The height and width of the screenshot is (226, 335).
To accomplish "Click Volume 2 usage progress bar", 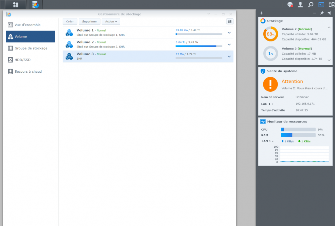I will 199,46.
